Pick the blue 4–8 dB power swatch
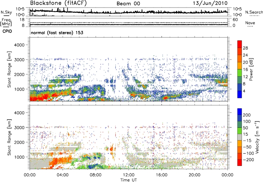 click(240, 87)
